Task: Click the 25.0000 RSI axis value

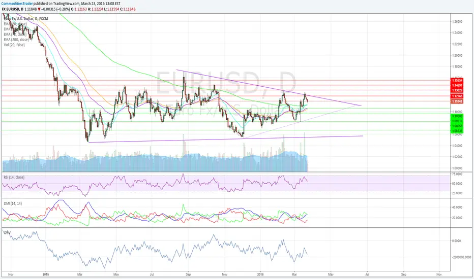Action: pyautogui.click(x=458, y=193)
